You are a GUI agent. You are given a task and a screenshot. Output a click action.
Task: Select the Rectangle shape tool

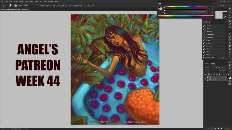point(230,62)
